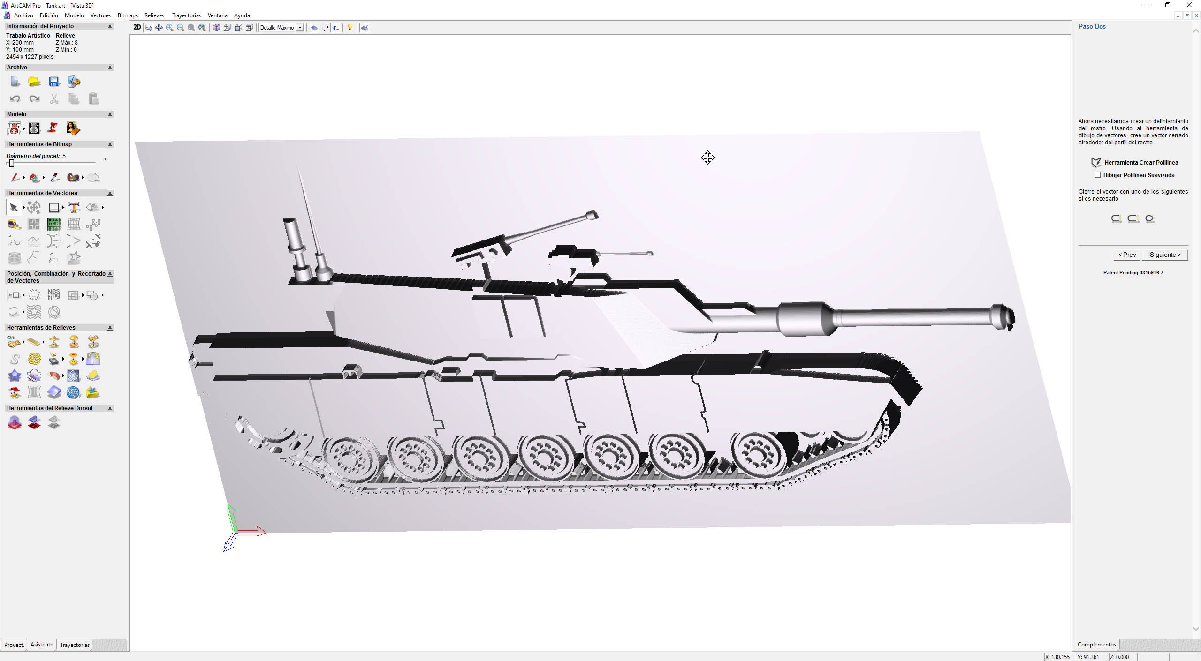
Task: Switch to the Trayectorias tab
Action: (x=75, y=645)
